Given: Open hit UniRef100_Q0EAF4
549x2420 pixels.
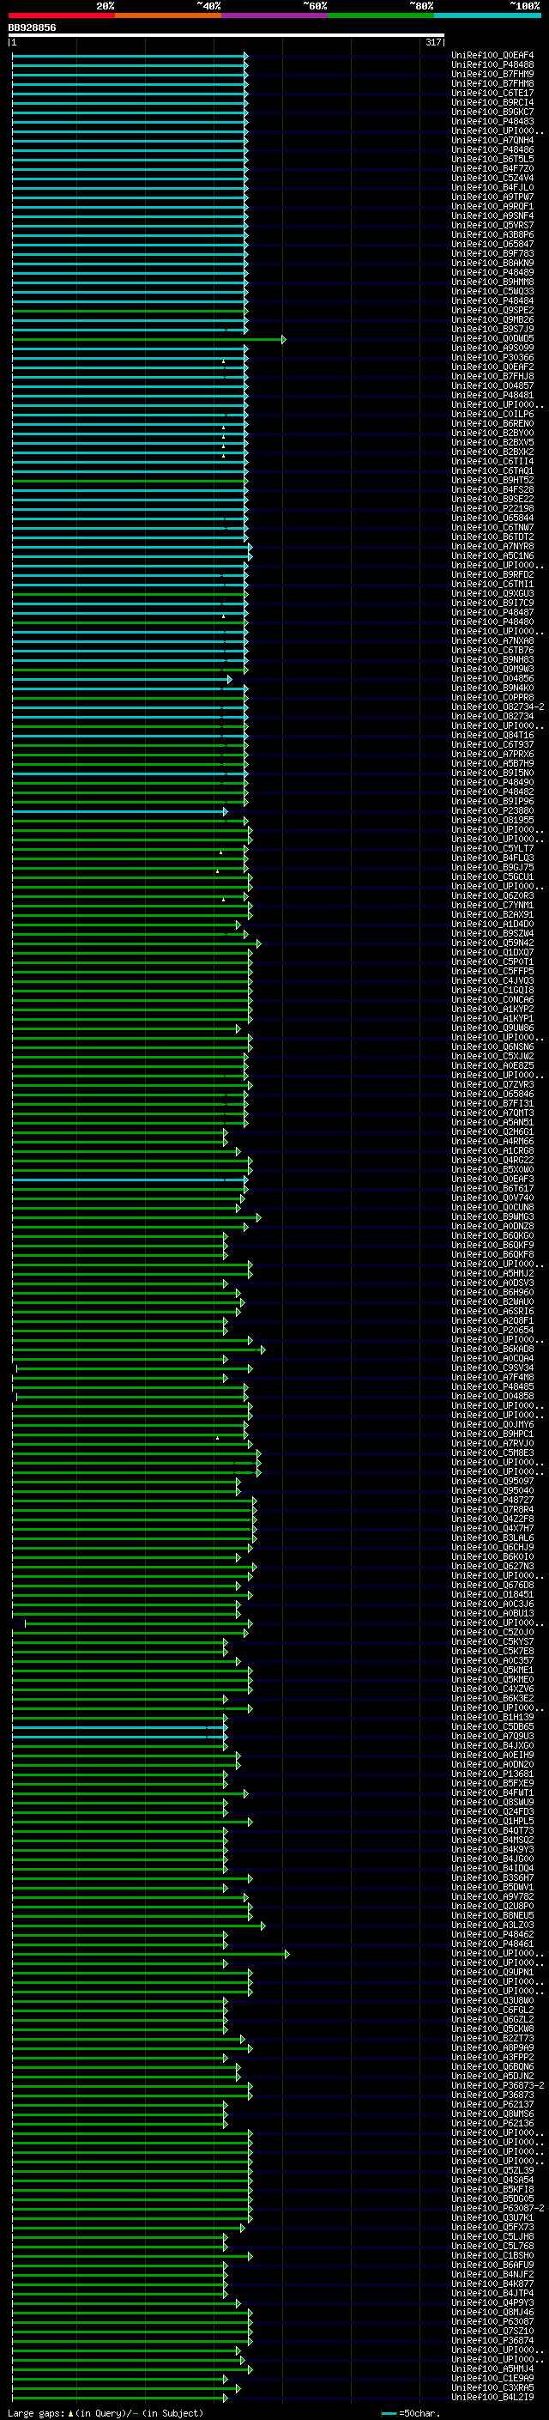Looking at the screenshot, I should click(x=492, y=56).
